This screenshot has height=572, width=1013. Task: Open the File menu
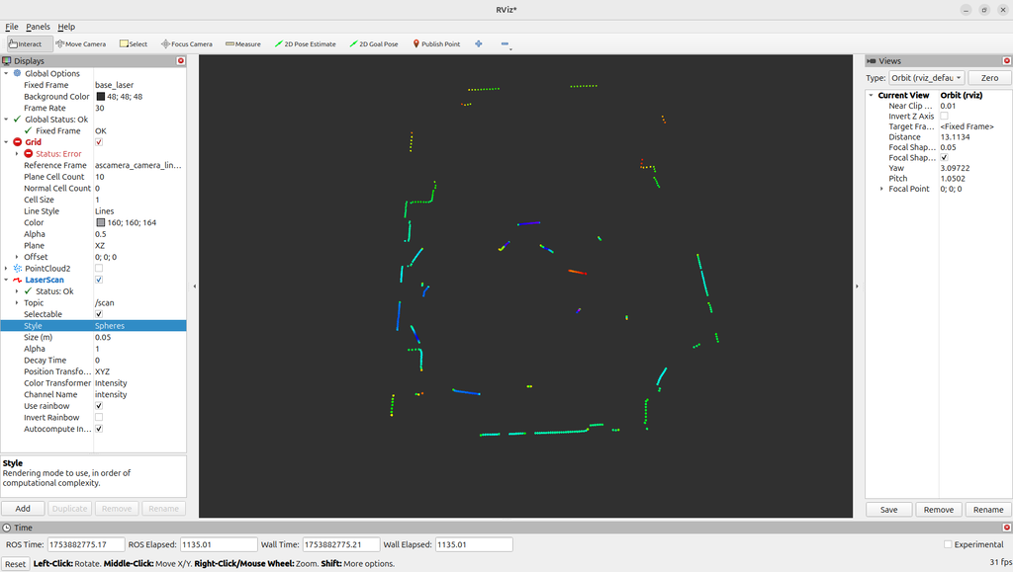[x=12, y=27]
